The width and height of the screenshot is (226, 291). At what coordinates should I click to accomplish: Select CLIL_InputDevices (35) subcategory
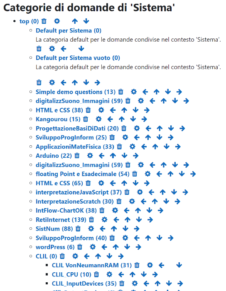click(84, 284)
